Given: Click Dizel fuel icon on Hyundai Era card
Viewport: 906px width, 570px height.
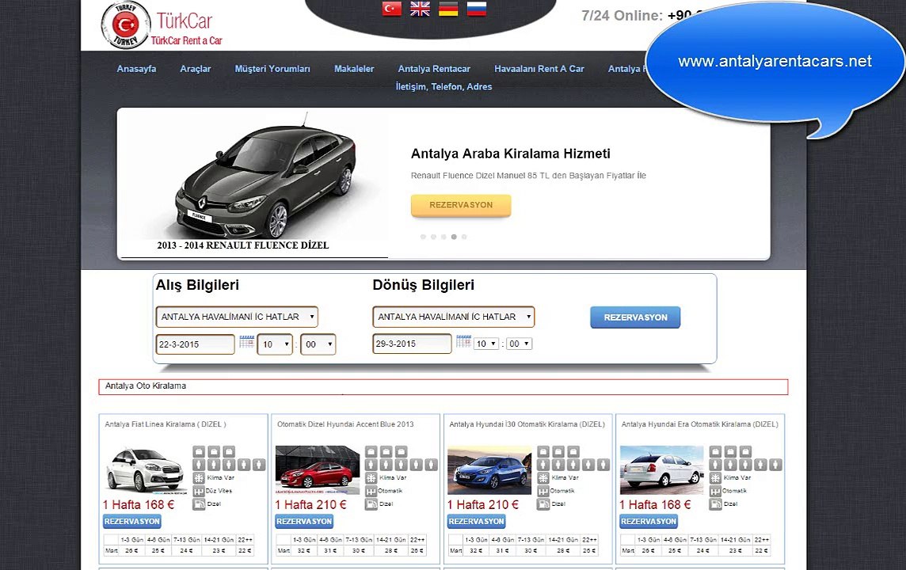Looking at the screenshot, I should (x=715, y=504).
